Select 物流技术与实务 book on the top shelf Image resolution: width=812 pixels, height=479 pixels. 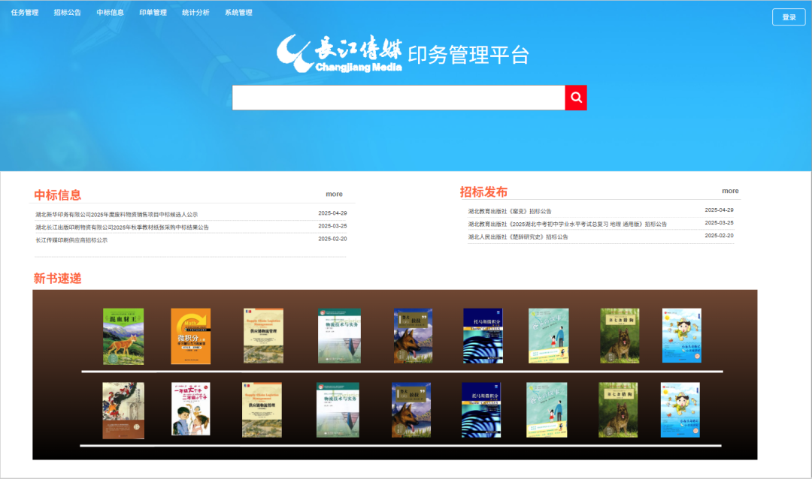click(x=338, y=336)
